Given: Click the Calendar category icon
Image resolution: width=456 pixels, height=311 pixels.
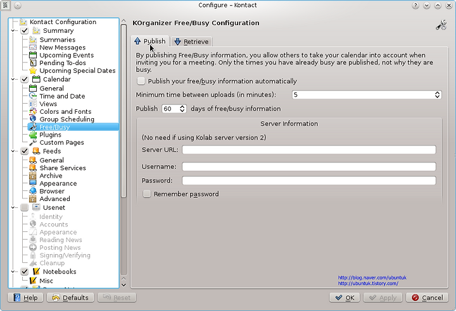Looking at the screenshot, I should tap(36, 79).
